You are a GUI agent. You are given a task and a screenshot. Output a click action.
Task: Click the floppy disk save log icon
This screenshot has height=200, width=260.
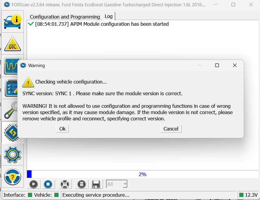[x=96, y=184]
